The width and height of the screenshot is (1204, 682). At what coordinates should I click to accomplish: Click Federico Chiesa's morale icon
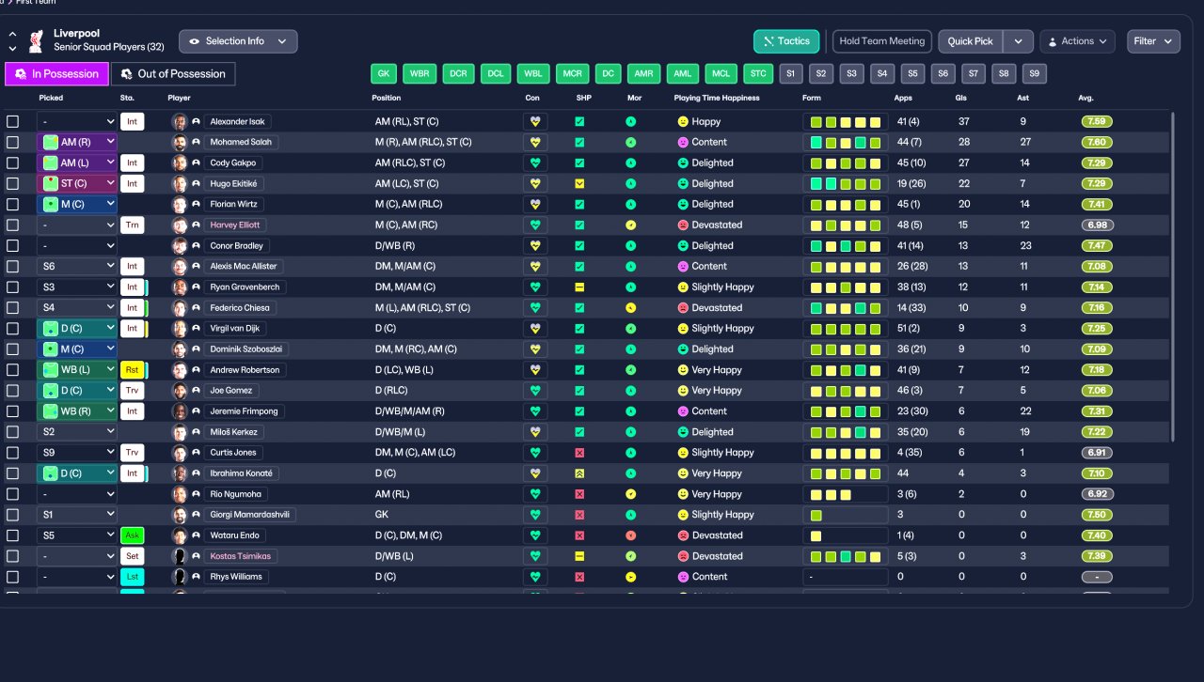point(630,307)
